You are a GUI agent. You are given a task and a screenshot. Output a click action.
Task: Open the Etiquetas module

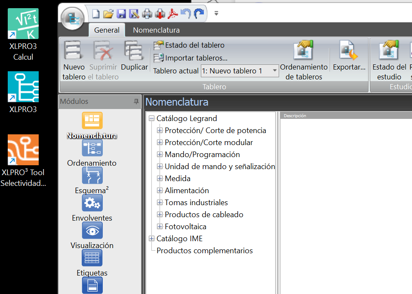[x=92, y=264]
